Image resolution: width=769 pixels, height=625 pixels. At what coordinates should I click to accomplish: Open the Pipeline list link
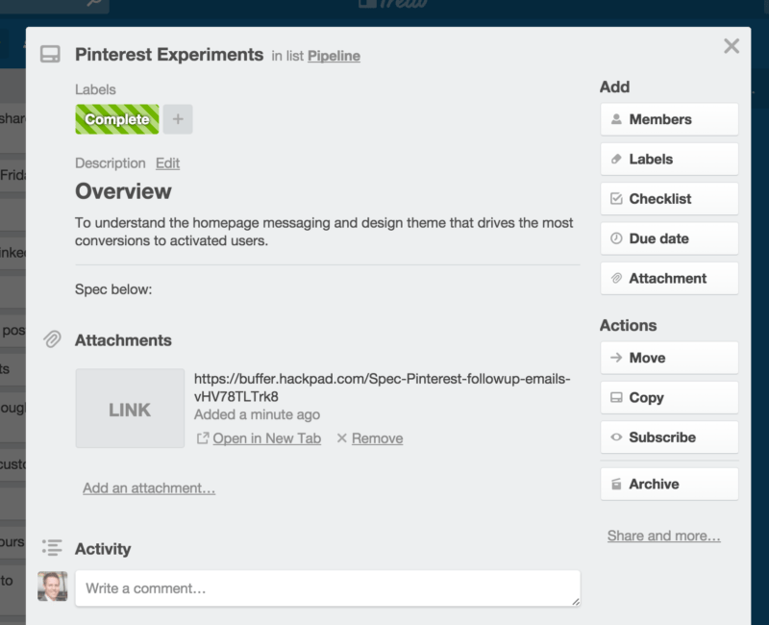click(334, 56)
